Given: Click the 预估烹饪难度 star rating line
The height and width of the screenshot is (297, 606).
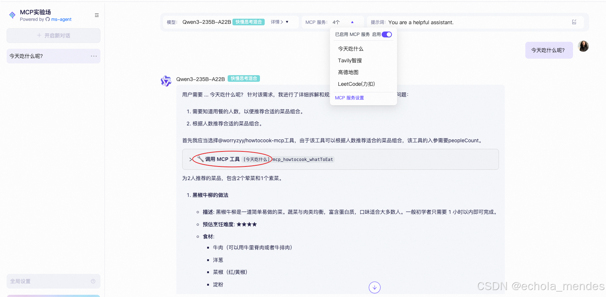Looking at the screenshot, I should [230, 224].
